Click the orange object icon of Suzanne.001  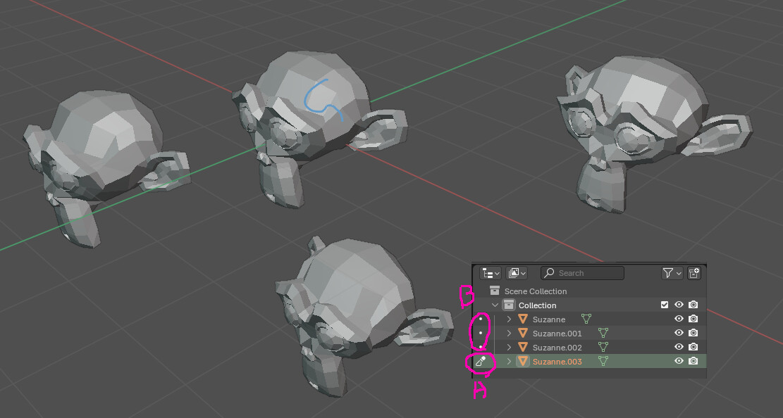[x=523, y=333]
